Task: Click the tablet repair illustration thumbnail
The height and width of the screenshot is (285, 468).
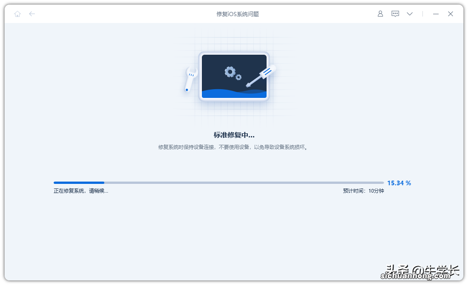Action: [234, 76]
